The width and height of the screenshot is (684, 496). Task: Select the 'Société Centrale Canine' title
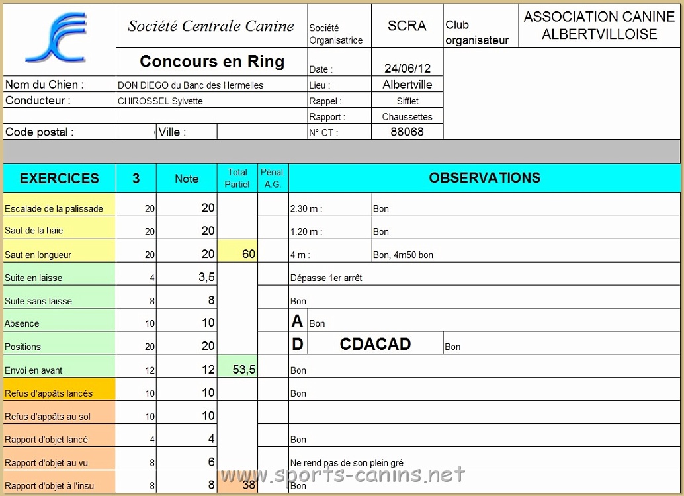211,26
